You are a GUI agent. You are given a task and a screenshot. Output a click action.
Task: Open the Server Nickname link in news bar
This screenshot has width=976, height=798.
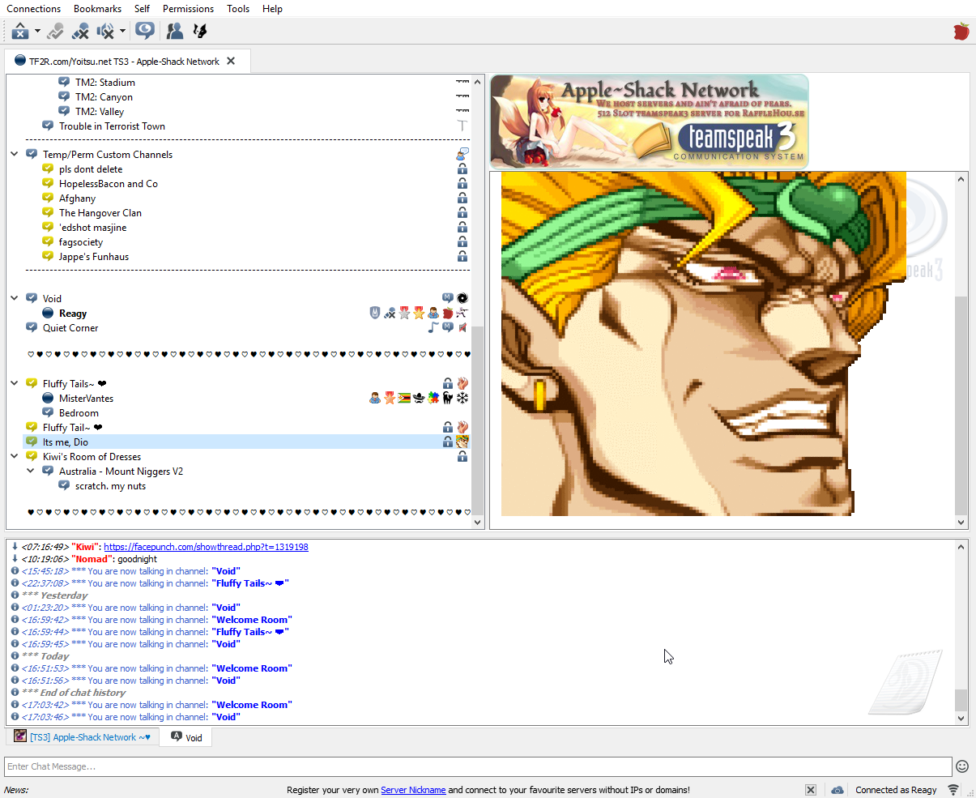pyautogui.click(x=413, y=790)
